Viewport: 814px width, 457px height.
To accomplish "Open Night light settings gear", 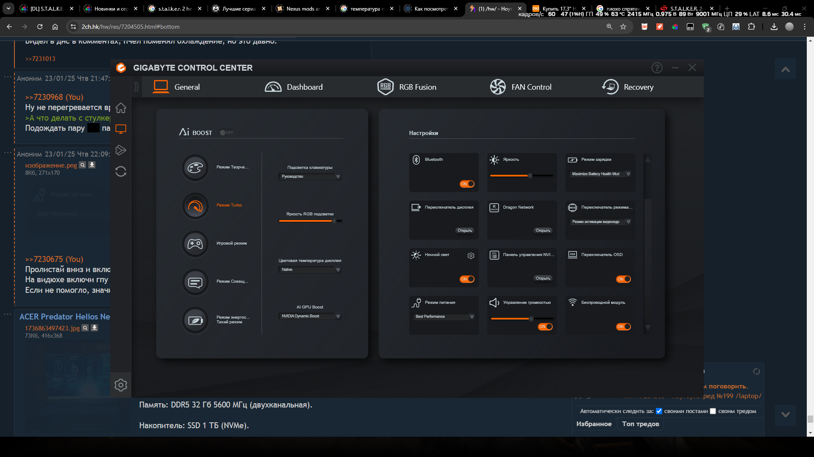I will [471, 256].
